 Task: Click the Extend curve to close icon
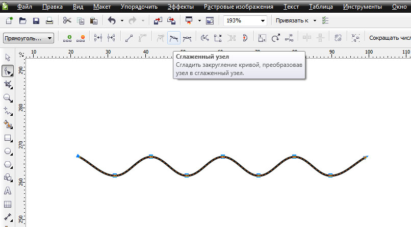tap(218, 38)
